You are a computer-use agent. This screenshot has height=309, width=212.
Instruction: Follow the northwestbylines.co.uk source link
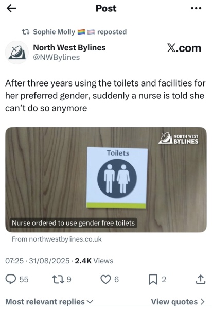pos(57,239)
